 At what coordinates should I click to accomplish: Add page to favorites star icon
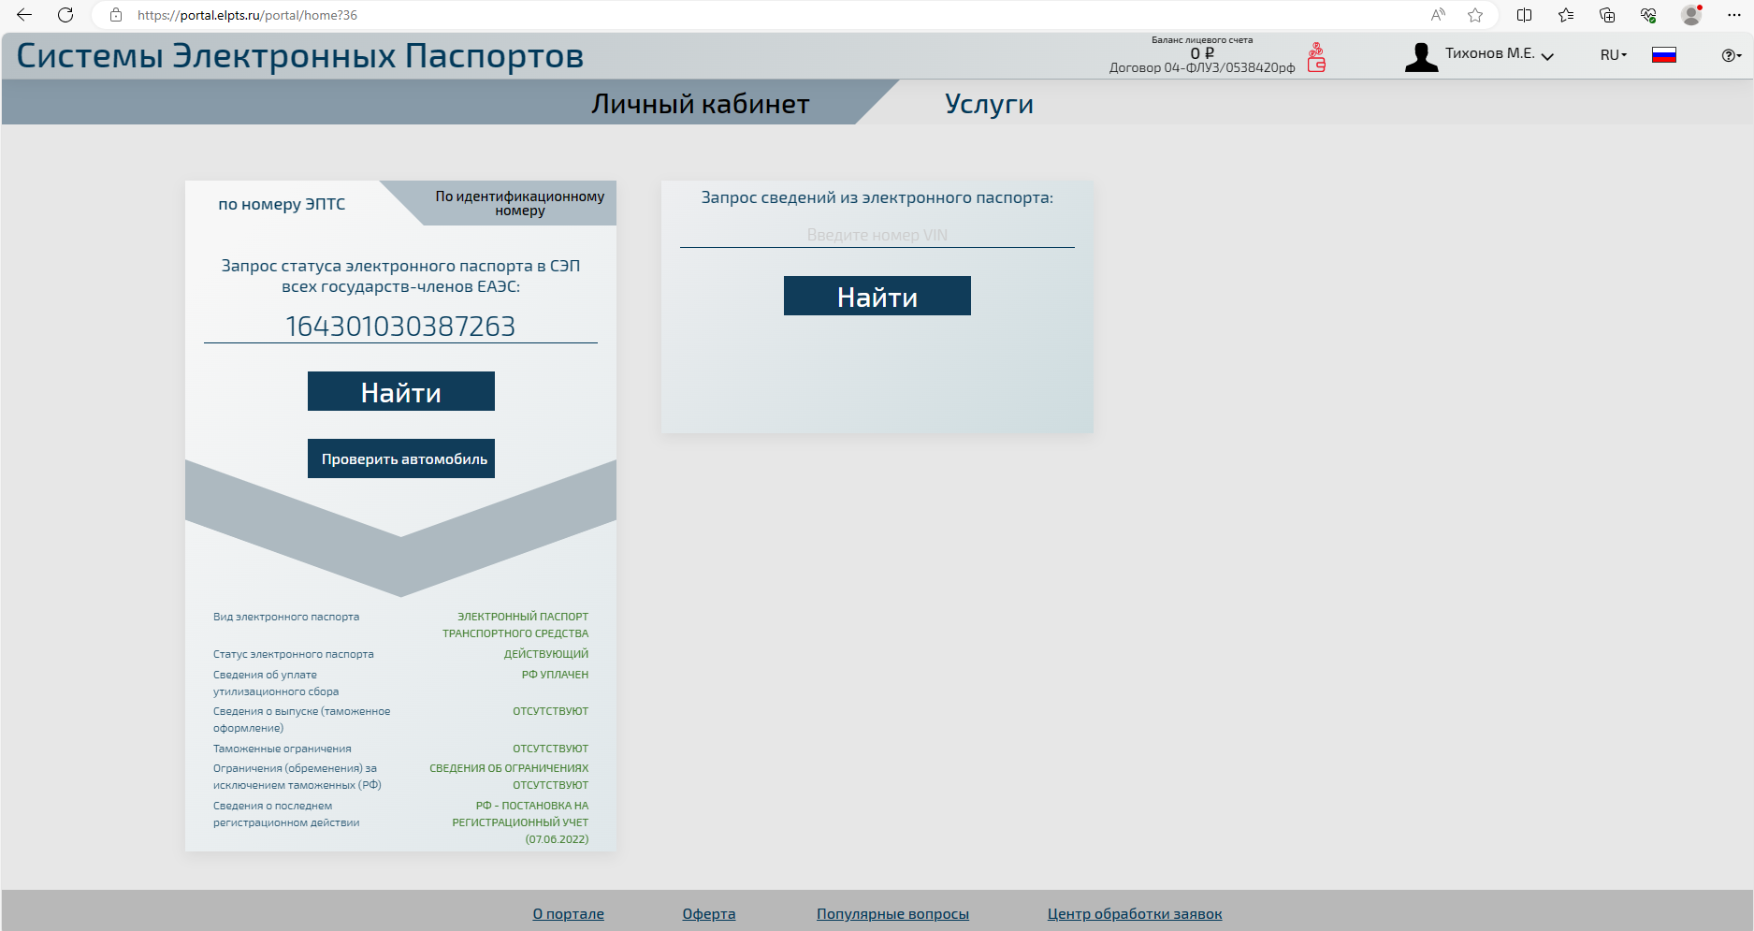(1475, 15)
